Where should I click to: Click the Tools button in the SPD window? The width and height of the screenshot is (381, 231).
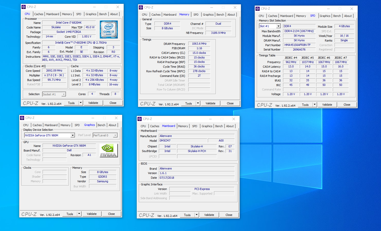coord(305,105)
